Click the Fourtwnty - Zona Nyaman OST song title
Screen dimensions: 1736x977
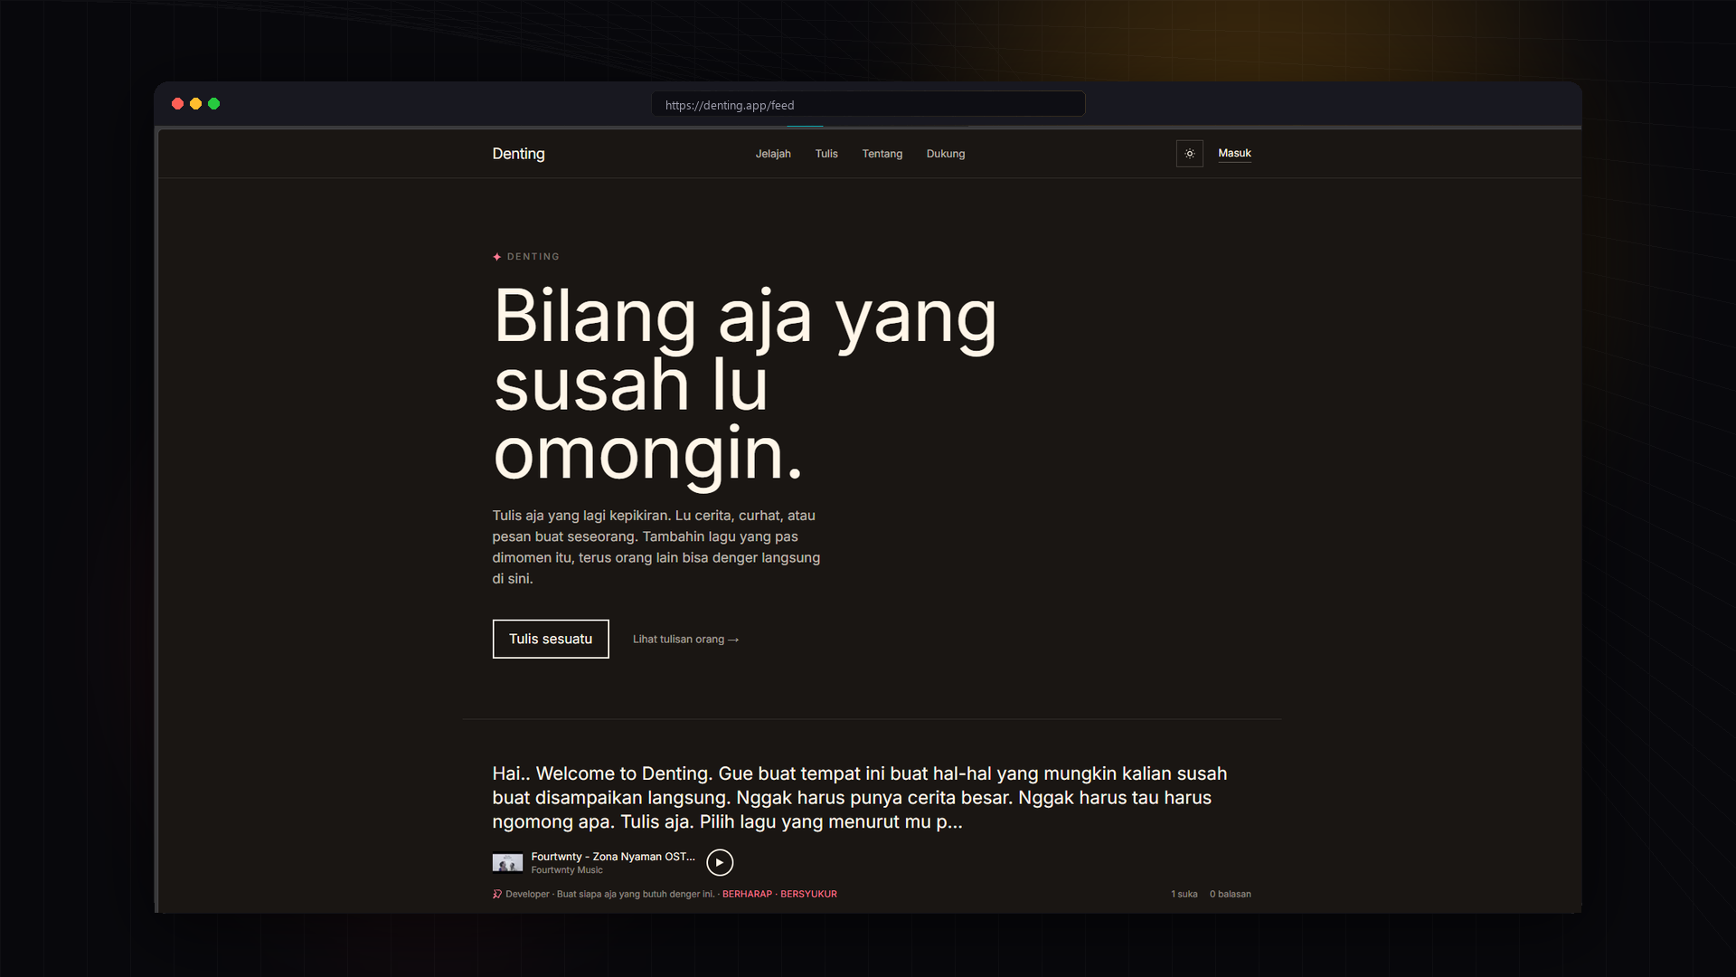pos(613,856)
